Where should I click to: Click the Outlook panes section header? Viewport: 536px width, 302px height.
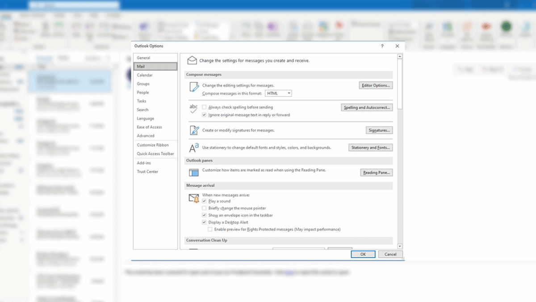click(x=289, y=160)
